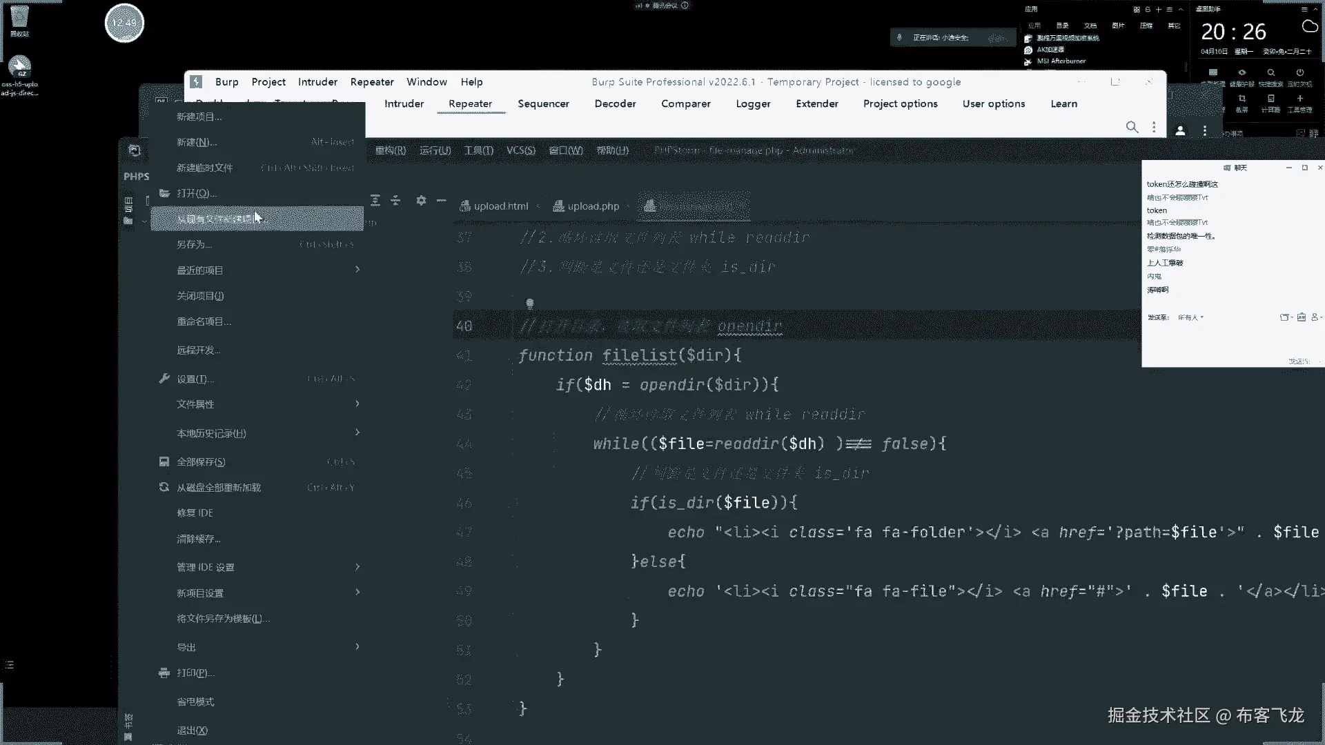Click the MSI Afterburner shortcut icon
The height and width of the screenshot is (745, 1325).
coord(1028,61)
